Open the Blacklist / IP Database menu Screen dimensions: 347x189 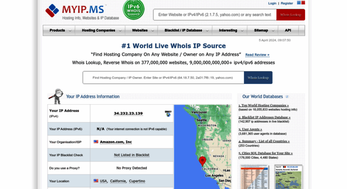point(183,30)
